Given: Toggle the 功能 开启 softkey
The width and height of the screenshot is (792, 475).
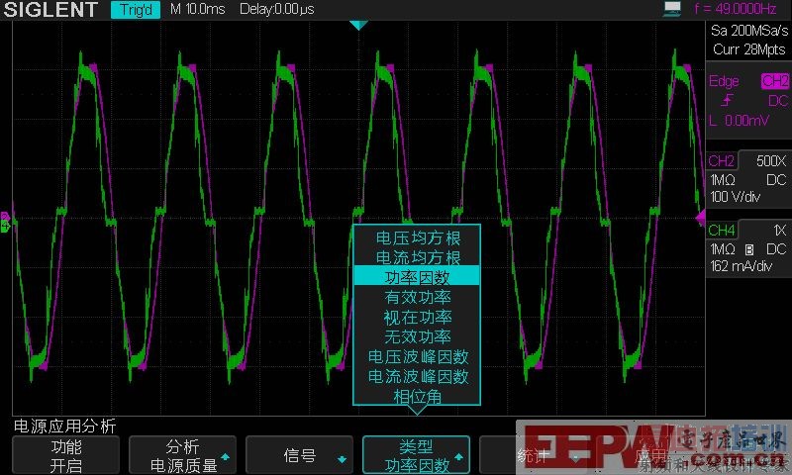Looking at the screenshot, I should click(x=66, y=455).
